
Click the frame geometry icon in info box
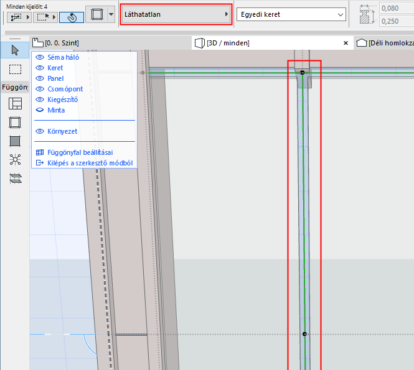tap(96, 14)
